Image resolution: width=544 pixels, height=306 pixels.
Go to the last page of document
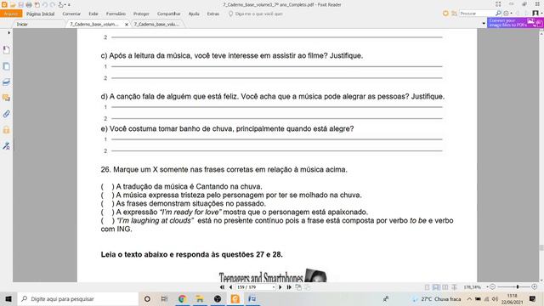pos(289,287)
